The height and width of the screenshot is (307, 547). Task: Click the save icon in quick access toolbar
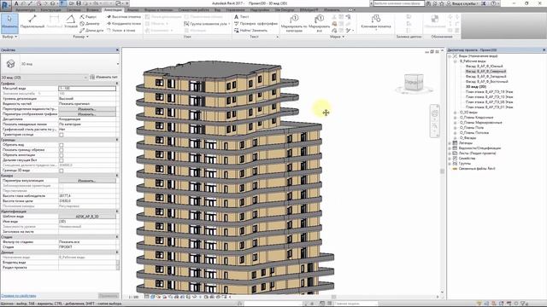[79, 3]
